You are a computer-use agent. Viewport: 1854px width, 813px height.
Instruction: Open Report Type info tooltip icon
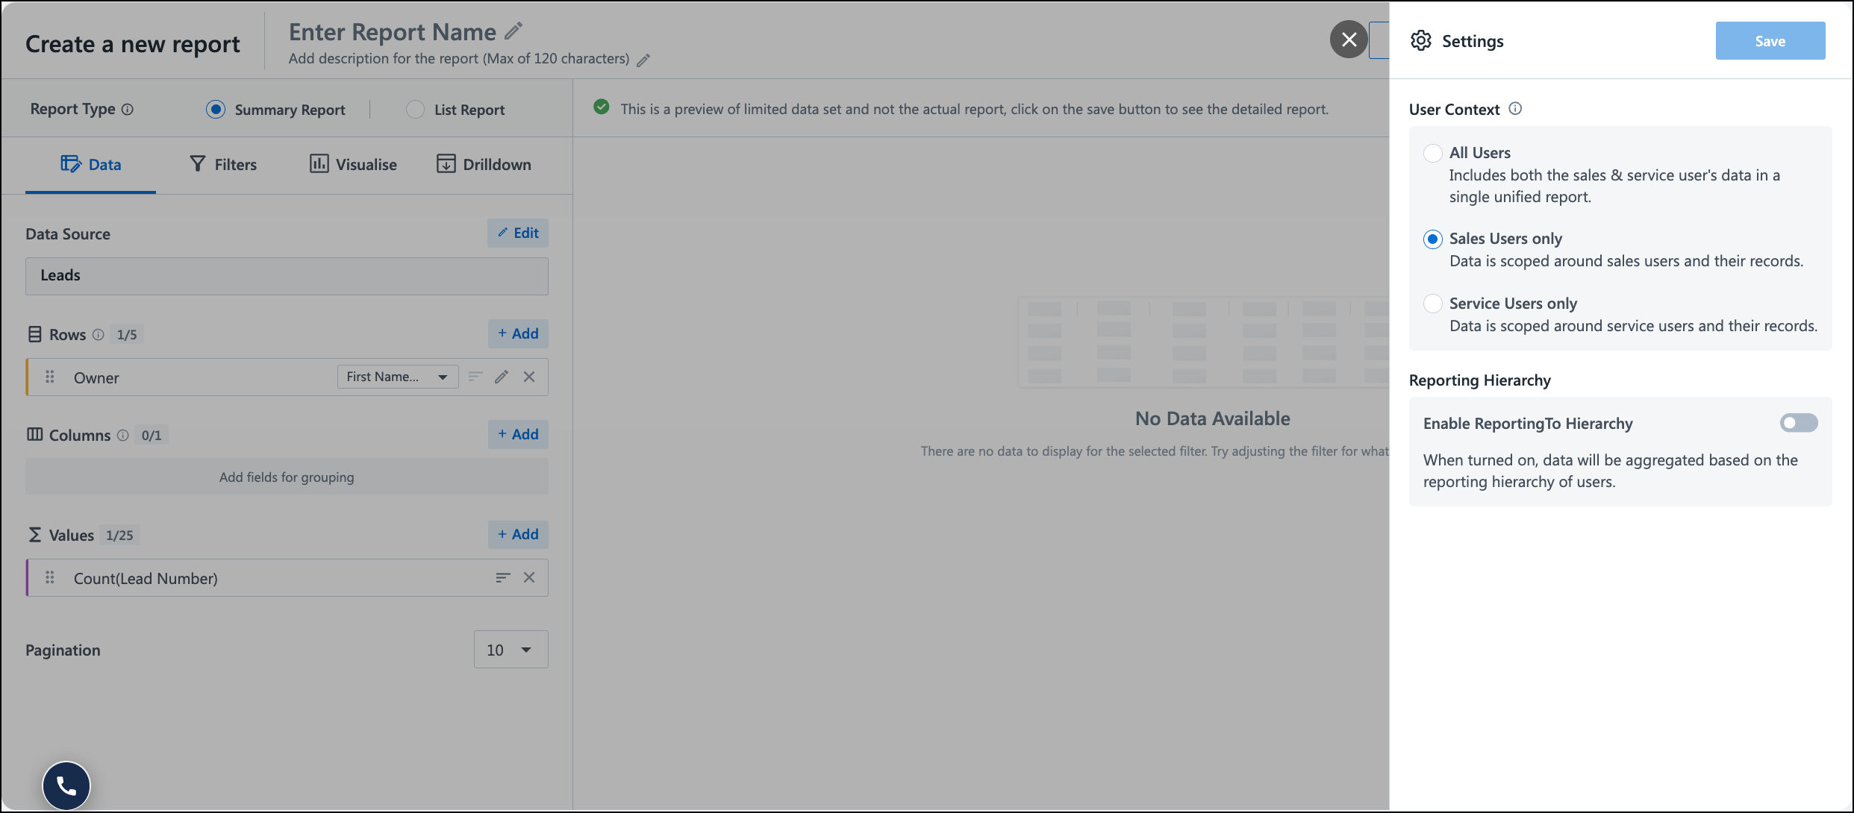click(128, 109)
